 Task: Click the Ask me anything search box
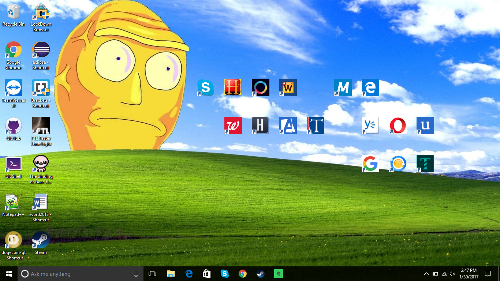click(x=81, y=274)
